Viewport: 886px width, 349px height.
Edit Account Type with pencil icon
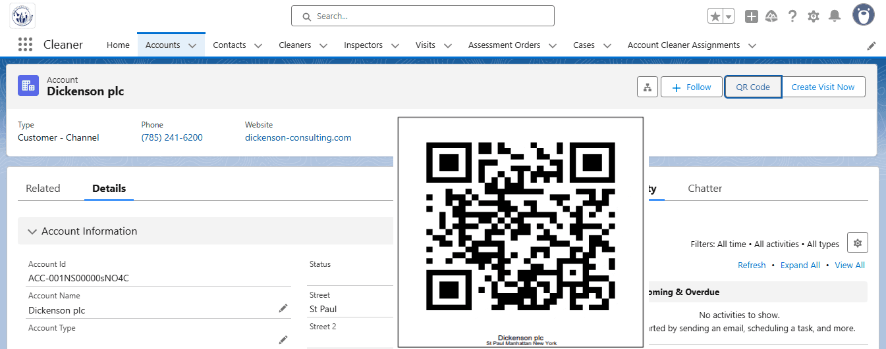(x=283, y=340)
